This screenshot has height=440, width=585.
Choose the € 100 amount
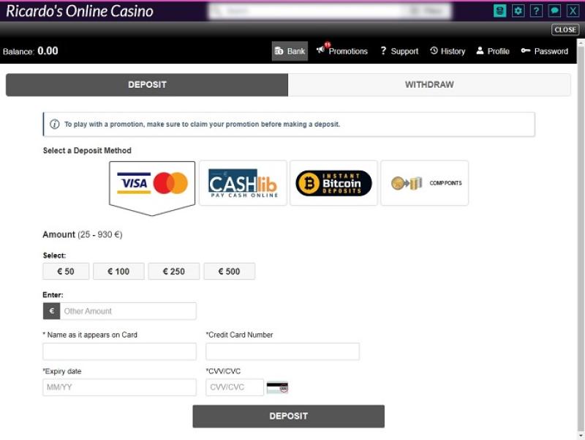click(x=118, y=272)
